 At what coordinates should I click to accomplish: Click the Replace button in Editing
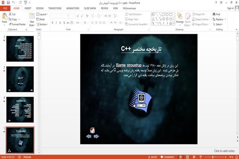pos(219,19)
